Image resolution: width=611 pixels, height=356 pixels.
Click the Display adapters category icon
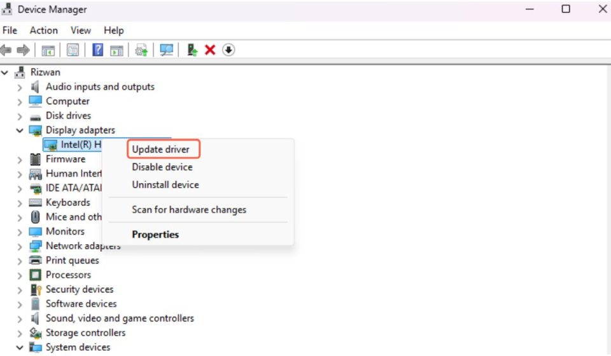[35, 130]
